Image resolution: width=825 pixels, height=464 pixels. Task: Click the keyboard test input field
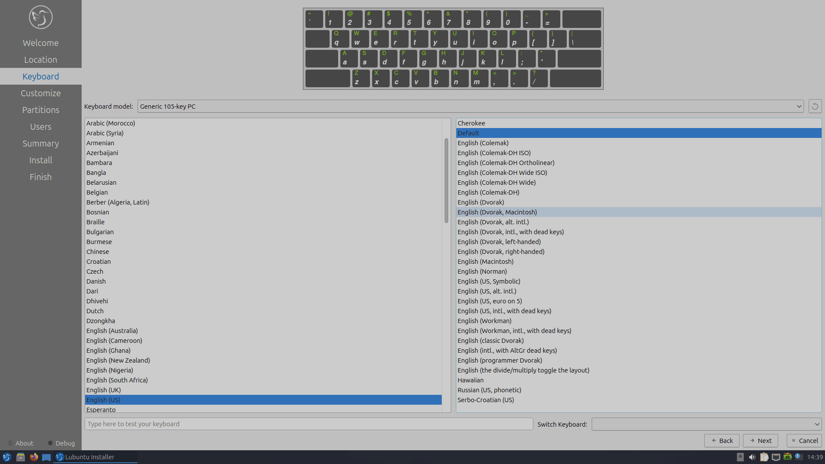tap(309, 424)
